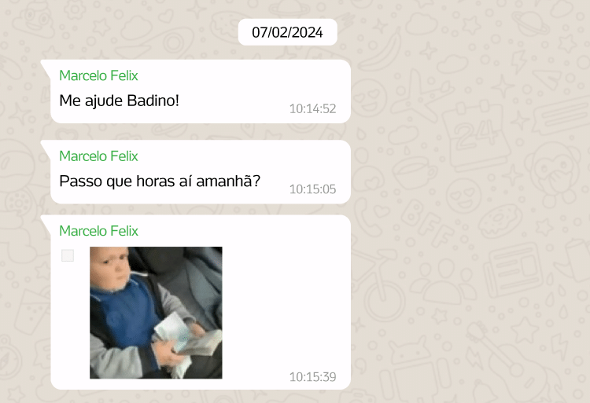The width and height of the screenshot is (590, 403).
Task: Select sender name Marcelo Felix above the GIF
Action: (x=98, y=231)
